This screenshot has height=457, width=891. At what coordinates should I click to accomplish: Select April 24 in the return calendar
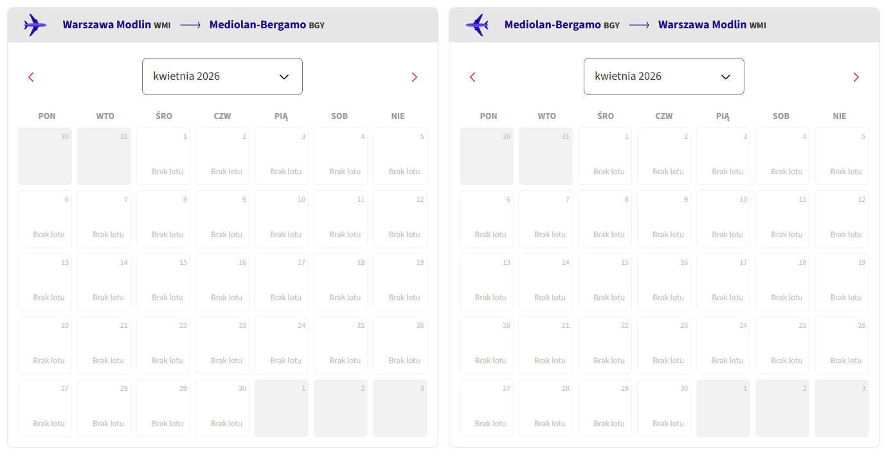coord(723,345)
